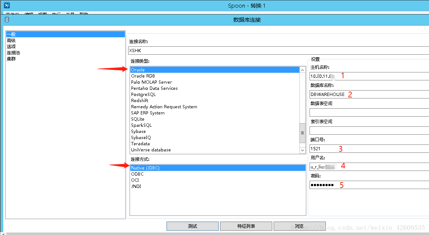The height and width of the screenshot is (235, 429).
Task: Click the database connection dialog icon
Action: coord(7,20)
